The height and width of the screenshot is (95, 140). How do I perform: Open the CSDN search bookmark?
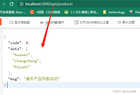point(45,12)
